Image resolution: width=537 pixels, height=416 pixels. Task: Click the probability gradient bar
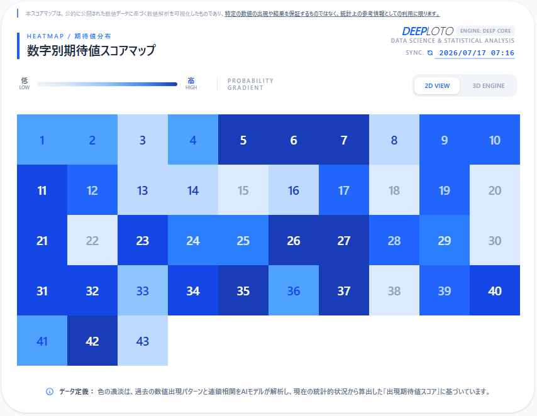107,84
